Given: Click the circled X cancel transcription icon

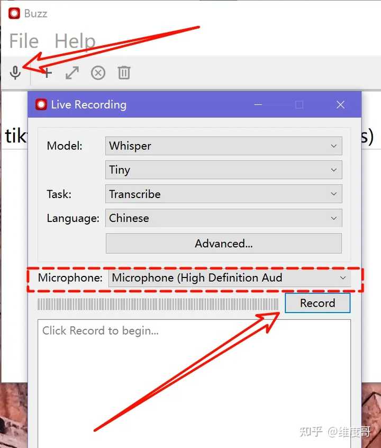Looking at the screenshot, I should (98, 73).
